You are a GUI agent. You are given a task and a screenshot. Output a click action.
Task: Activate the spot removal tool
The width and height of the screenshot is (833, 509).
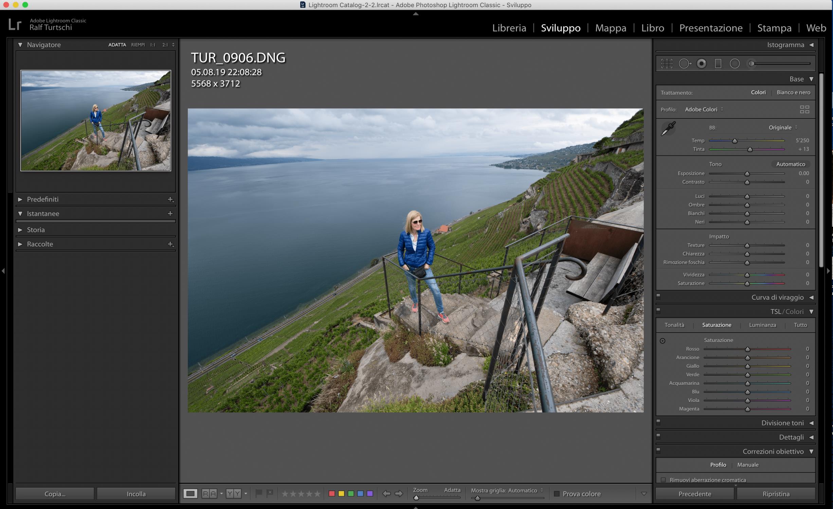684,64
